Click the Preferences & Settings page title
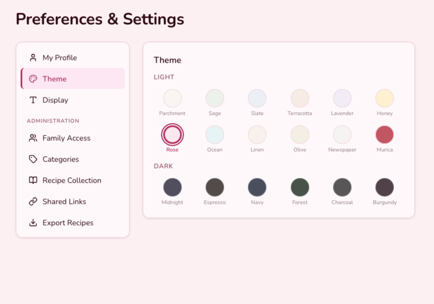The image size is (434, 304). [x=100, y=19]
